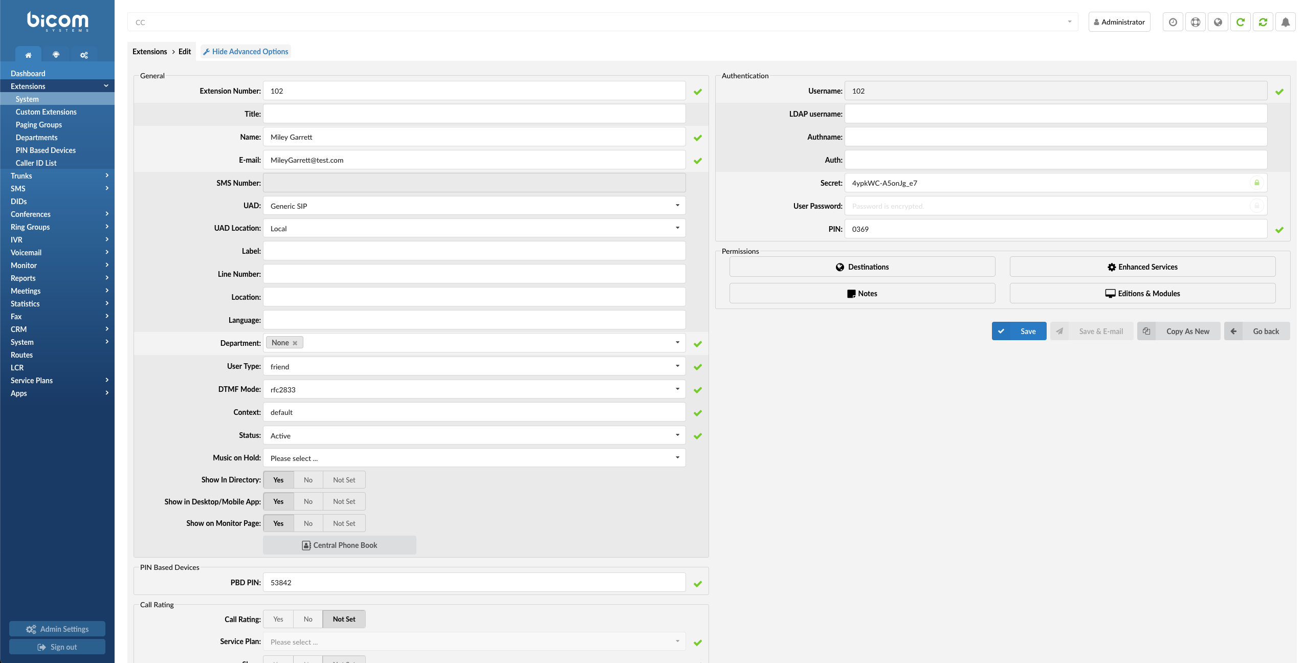
Task: Click the Authentication PIN field showing 0369
Action: click(x=1055, y=229)
